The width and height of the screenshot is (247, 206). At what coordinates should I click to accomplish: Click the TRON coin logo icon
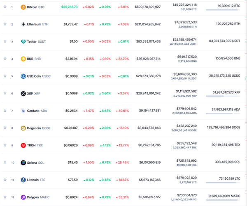coord(23,145)
